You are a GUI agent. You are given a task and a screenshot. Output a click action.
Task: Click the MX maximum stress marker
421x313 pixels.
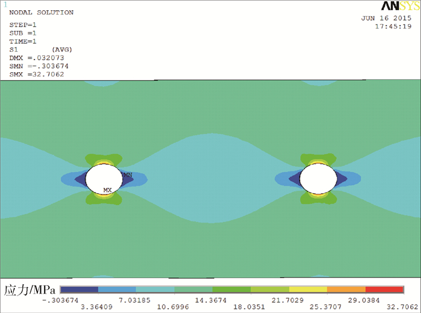pyautogui.click(x=108, y=190)
